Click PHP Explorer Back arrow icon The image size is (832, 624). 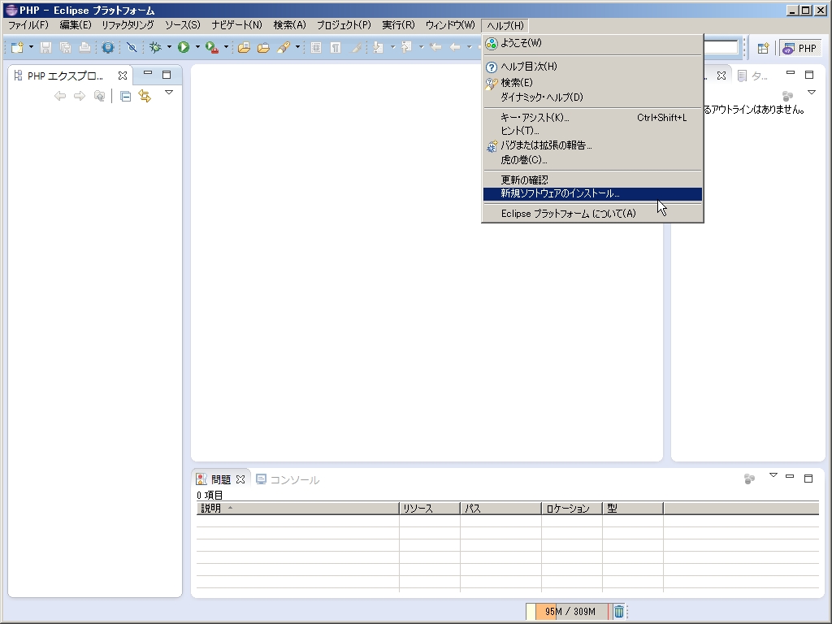tap(60, 96)
